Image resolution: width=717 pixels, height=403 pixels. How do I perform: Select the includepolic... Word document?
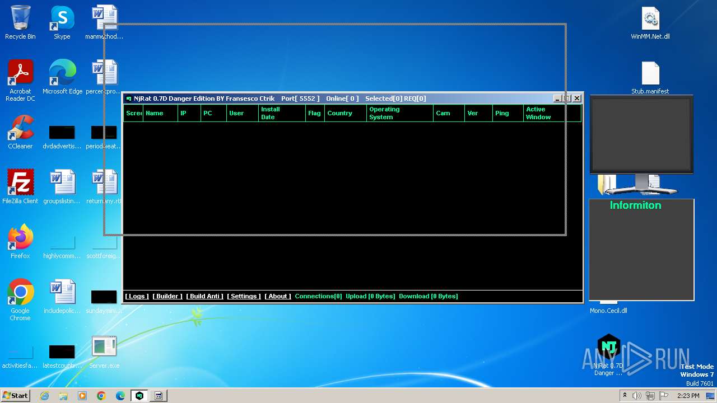click(62, 297)
